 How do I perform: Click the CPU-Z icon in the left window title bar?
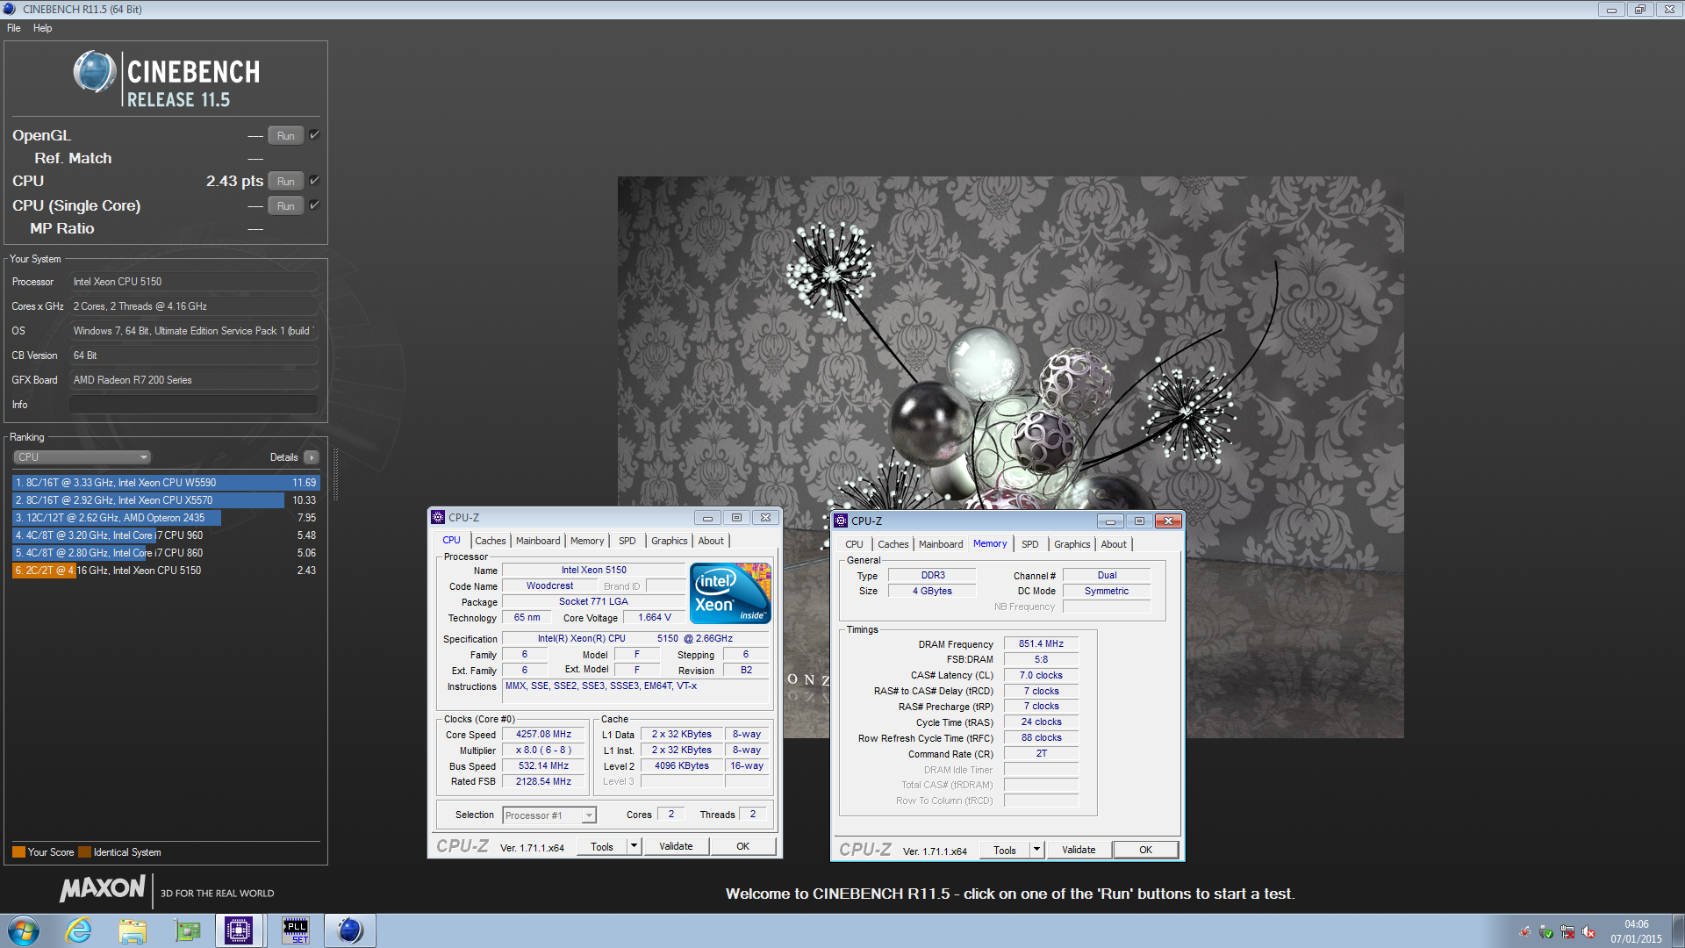(438, 518)
